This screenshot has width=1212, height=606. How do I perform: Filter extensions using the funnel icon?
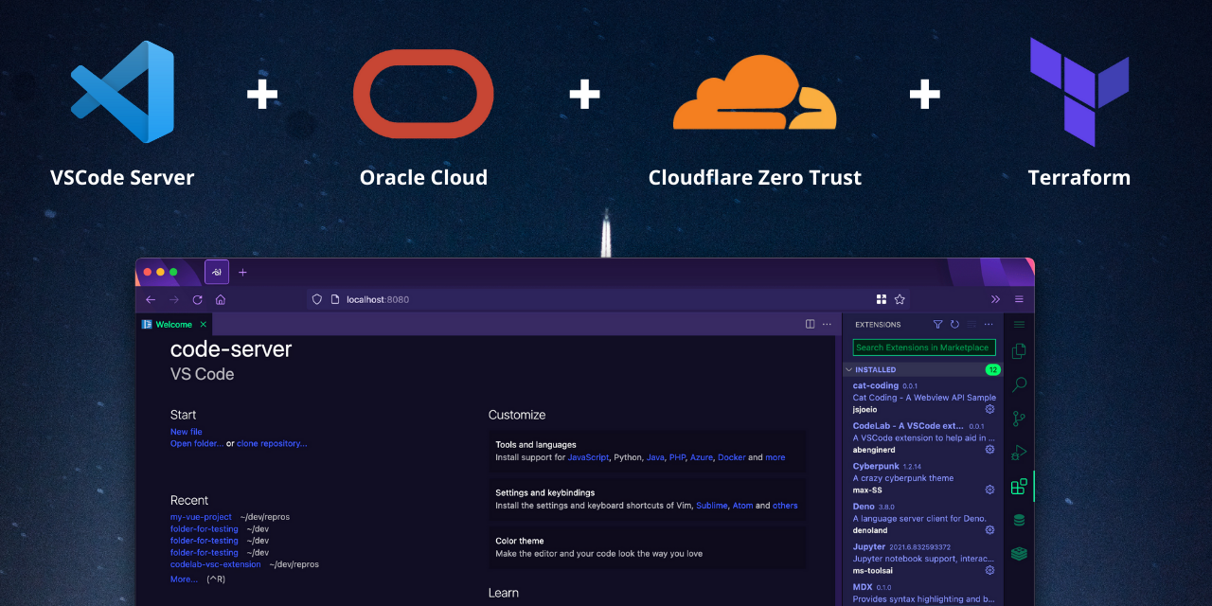(x=937, y=325)
